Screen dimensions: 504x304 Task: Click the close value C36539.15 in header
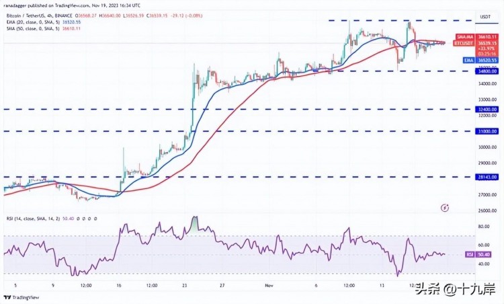[157, 15]
